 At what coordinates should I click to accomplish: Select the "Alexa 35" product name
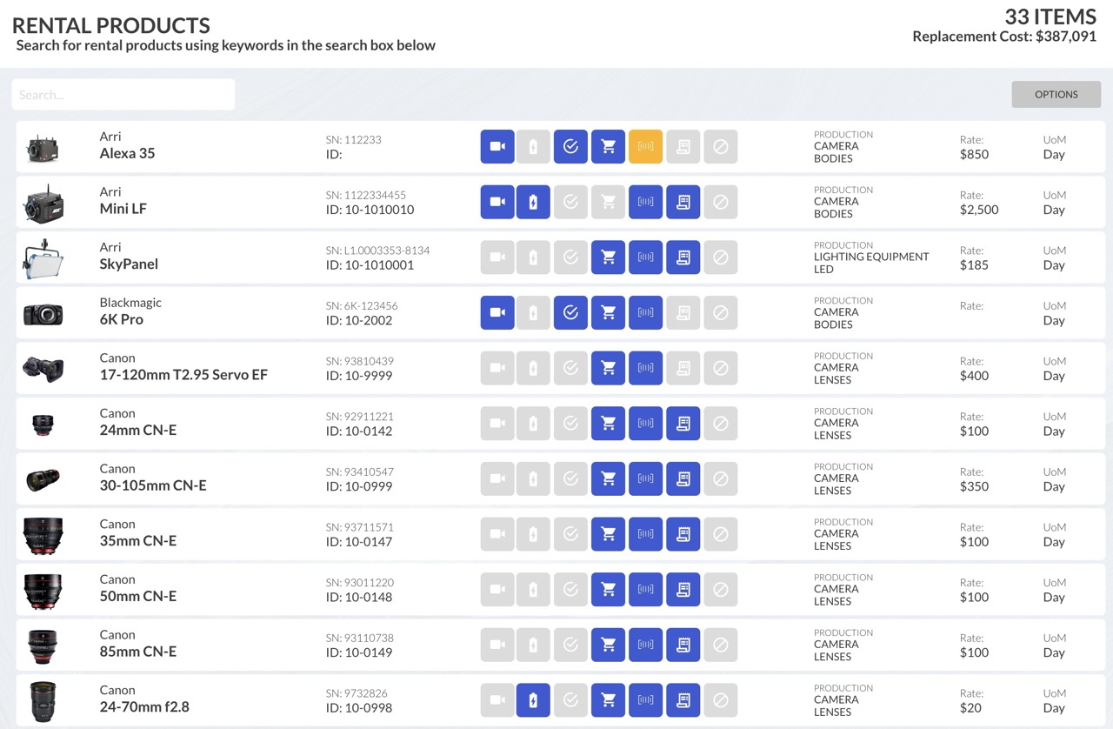[127, 153]
